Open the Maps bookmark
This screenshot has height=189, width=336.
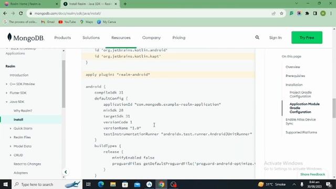86,22
